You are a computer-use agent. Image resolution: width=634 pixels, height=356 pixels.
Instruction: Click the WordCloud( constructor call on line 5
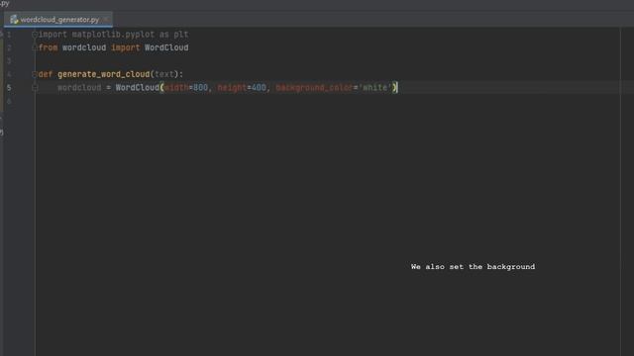click(140, 88)
